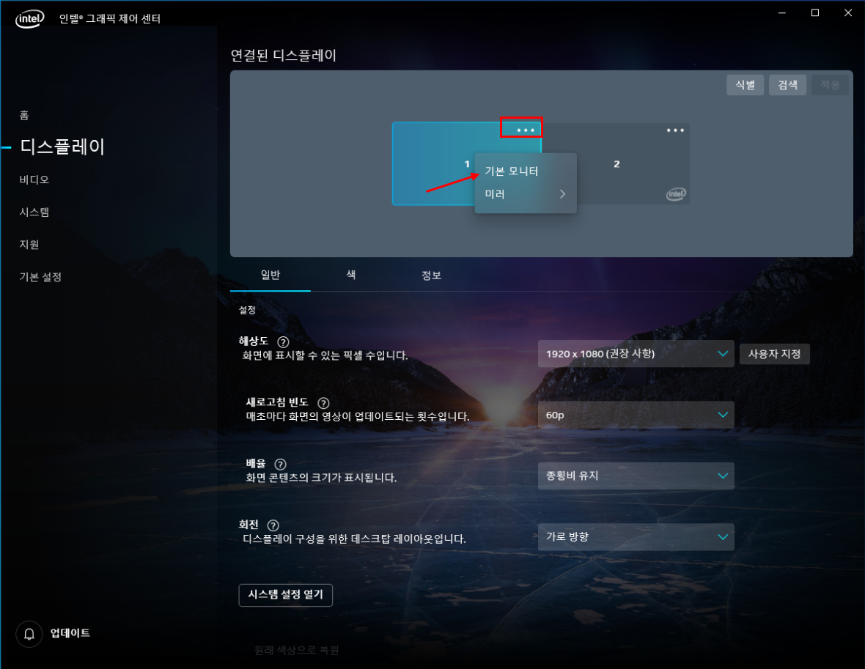This screenshot has width=865, height=669.
Task: Click the help icon next to 새로고침 빈도
Action: [323, 403]
